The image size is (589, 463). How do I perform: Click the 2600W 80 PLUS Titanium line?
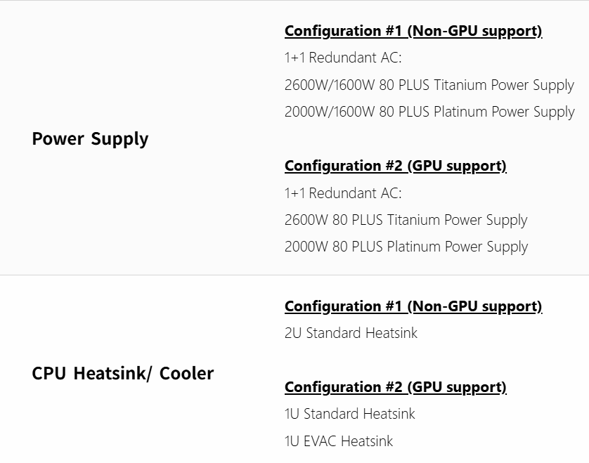tap(406, 220)
